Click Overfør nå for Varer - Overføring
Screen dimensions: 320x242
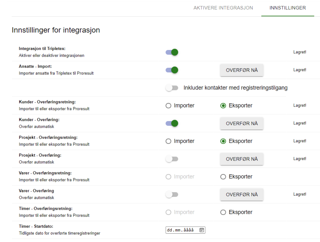(x=242, y=195)
